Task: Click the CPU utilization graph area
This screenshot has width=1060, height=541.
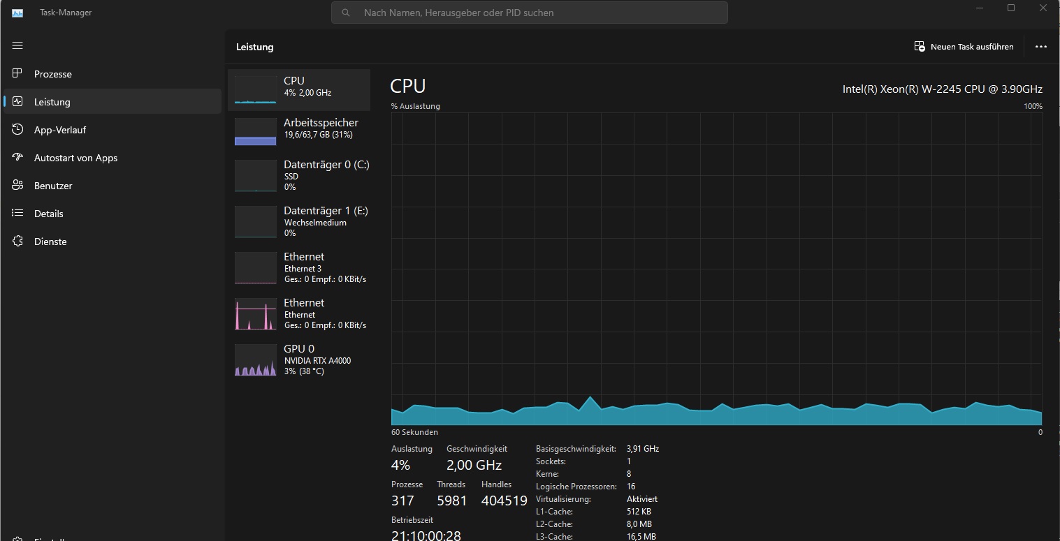Action: pyautogui.click(x=717, y=269)
